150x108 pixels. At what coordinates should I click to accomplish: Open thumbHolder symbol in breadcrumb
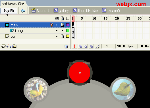click(85, 10)
